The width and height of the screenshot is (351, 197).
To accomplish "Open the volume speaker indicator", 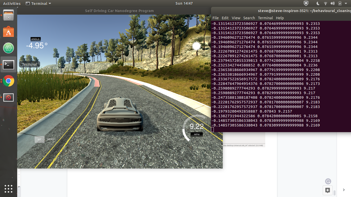I will click(333, 3).
